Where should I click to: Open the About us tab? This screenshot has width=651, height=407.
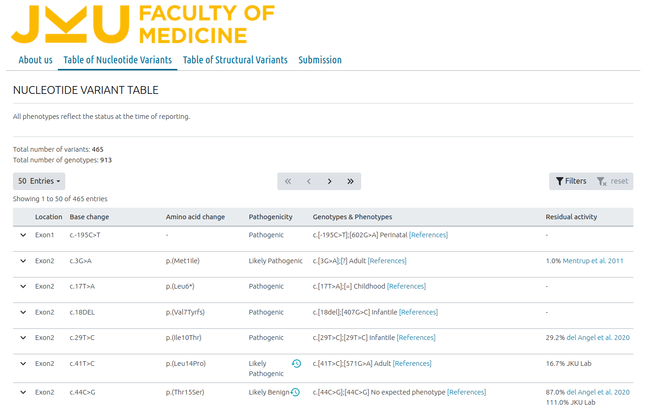point(36,60)
